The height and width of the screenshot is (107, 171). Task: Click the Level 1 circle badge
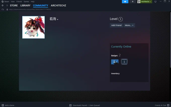120,19
